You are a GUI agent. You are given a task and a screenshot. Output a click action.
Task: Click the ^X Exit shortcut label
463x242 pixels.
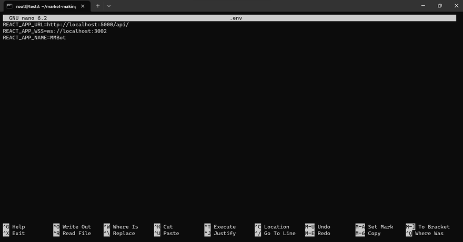pyautogui.click(x=14, y=233)
